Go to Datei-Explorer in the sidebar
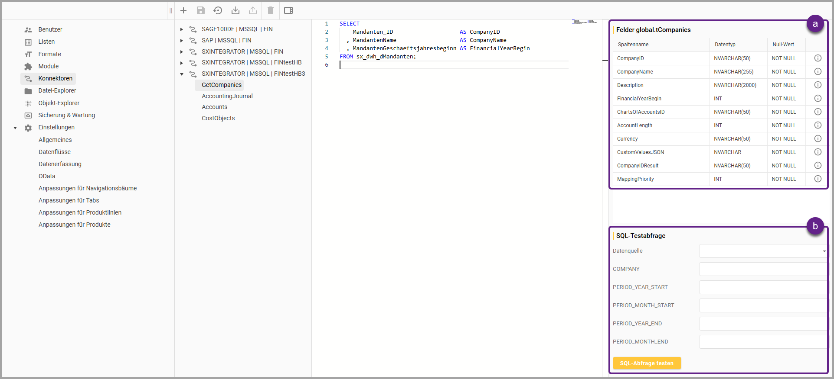834x379 pixels. tap(57, 90)
